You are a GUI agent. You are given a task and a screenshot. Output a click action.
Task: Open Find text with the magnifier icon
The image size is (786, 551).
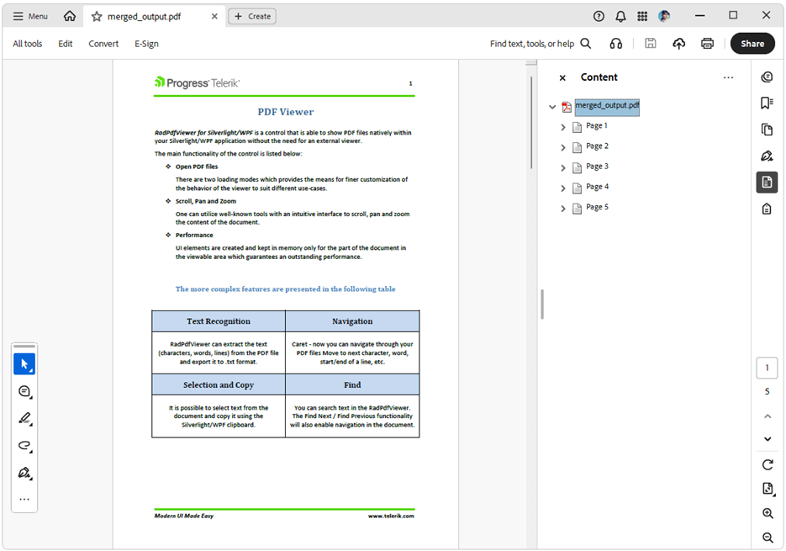(585, 43)
